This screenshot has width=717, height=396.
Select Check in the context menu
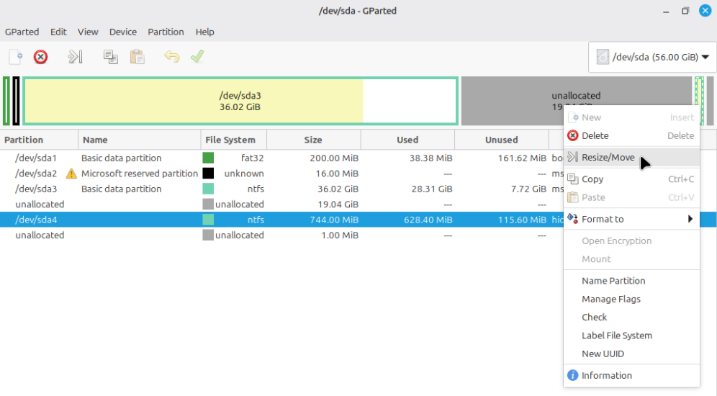[x=631, y=318]
